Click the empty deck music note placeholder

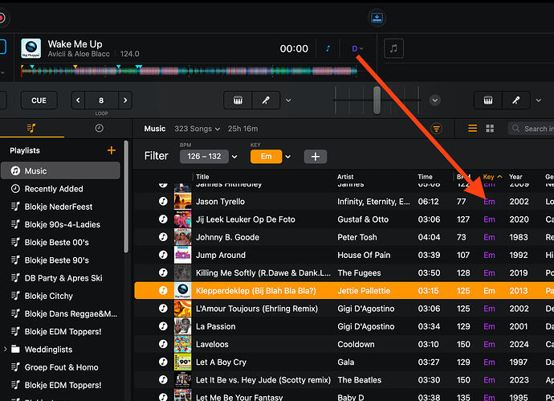pyautogui.click(x=393, y=49)
